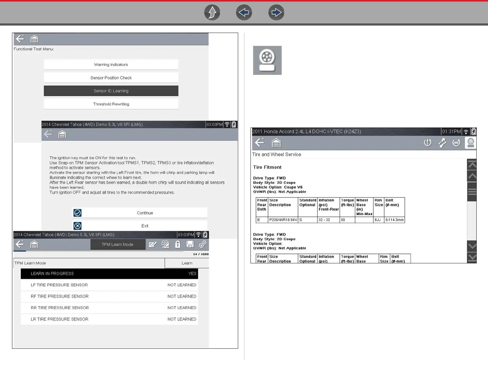
Task: Select LR TIRE PRESSURE SENSOR row
Action: 109,319
